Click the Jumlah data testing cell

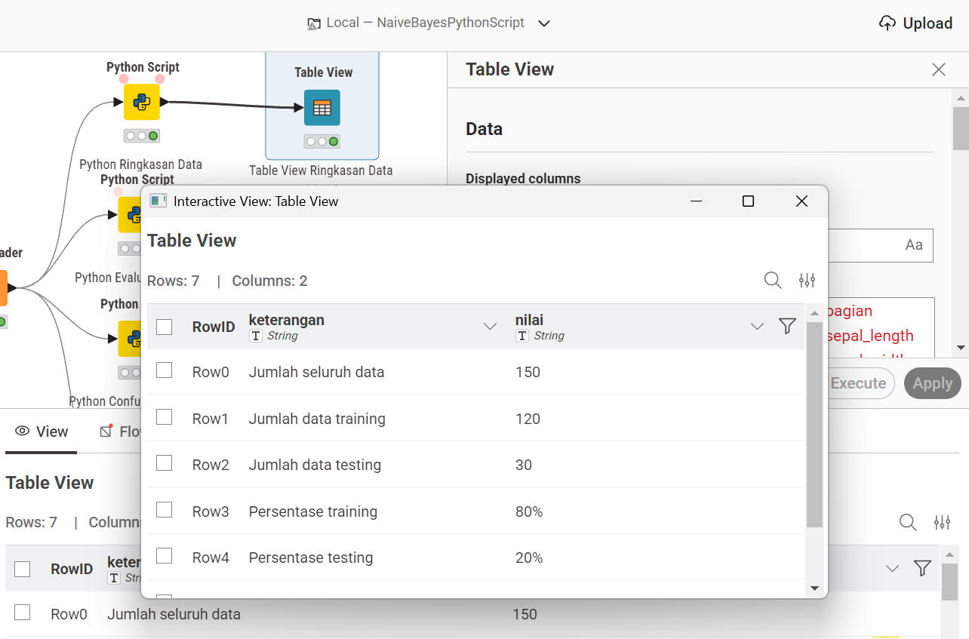click(x=315, y=465)
